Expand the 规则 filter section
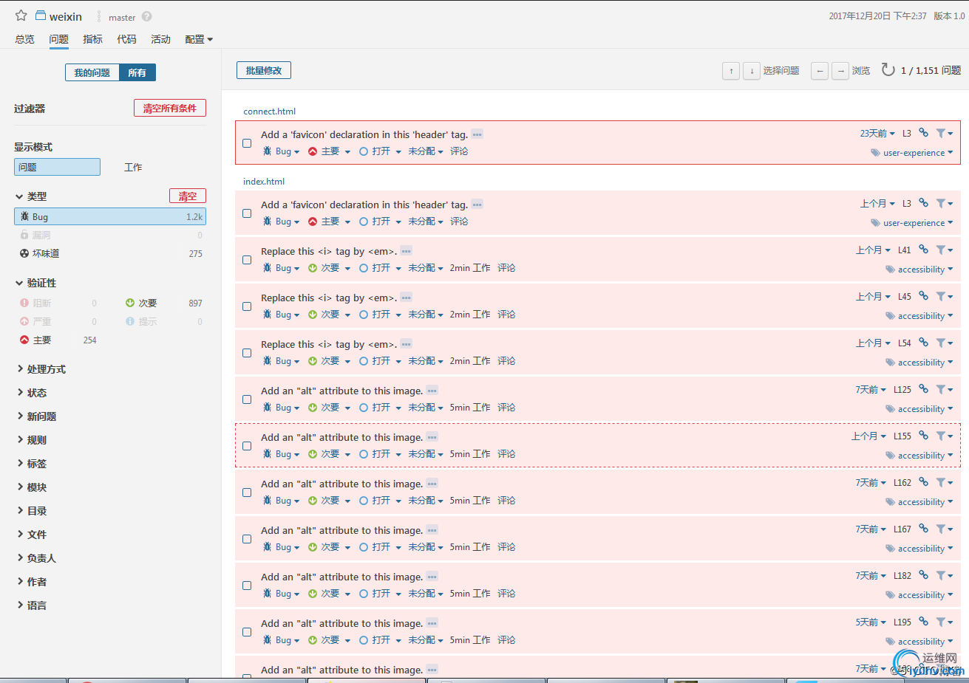 point(32,440)
